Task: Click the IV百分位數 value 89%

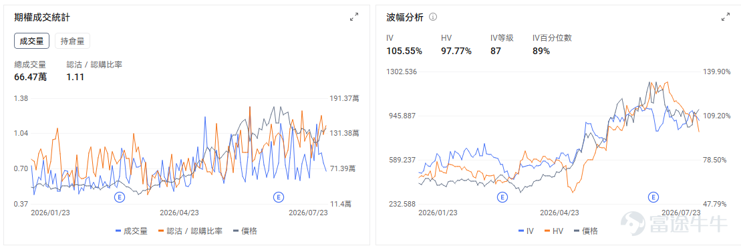Action: pos(541,51)
